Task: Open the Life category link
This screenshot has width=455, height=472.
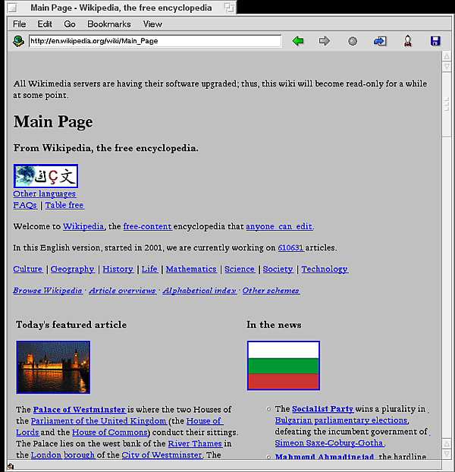Action: coord(149,269)
